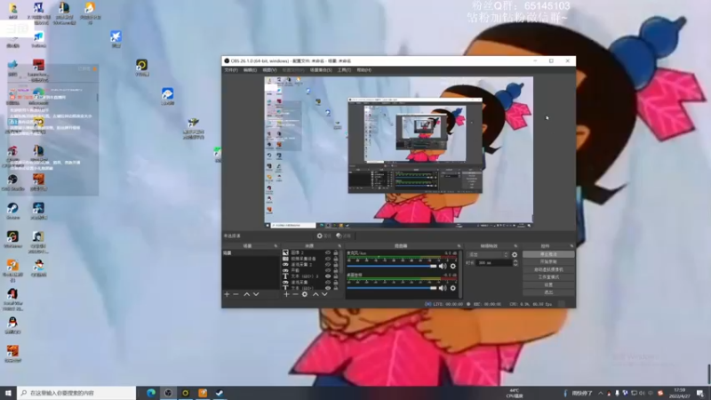Image resolution: width=711 pixels, height=400 pixels.
Task: Open the Windows Start menu
Action: click(8, 393)
